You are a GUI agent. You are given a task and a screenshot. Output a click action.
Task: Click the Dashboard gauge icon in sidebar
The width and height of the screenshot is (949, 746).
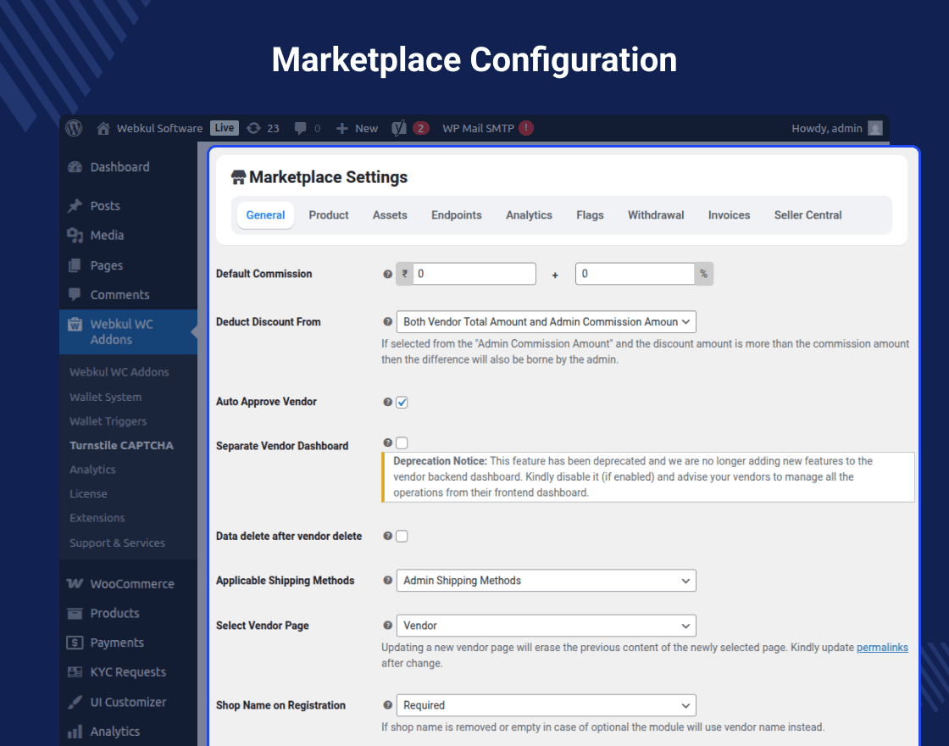tap(75, 167)
